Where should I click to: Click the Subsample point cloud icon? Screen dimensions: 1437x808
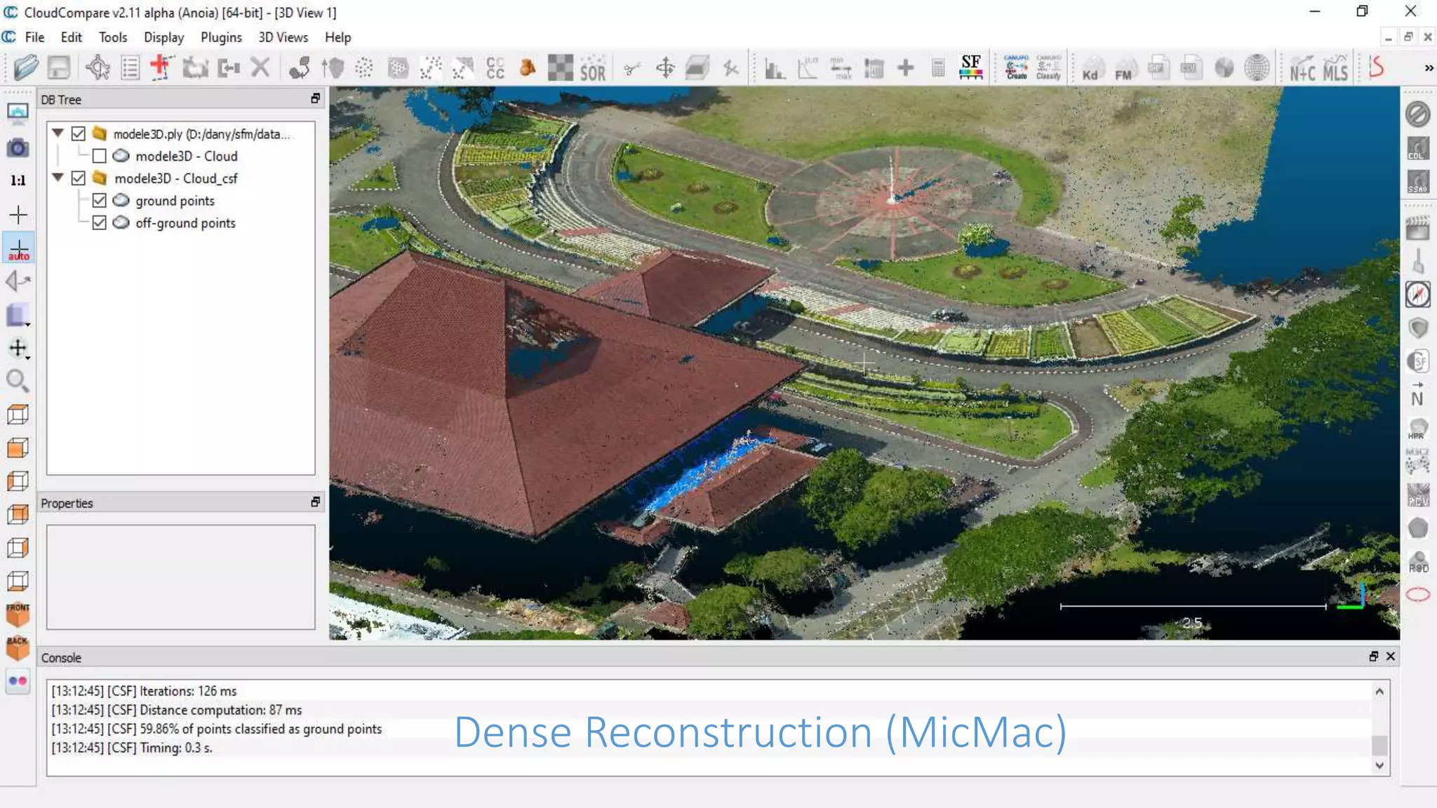(x=364, y=68)
